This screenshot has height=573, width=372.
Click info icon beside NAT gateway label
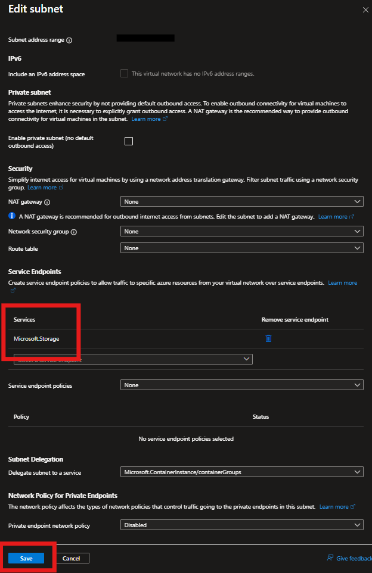[x=47, y=203]
